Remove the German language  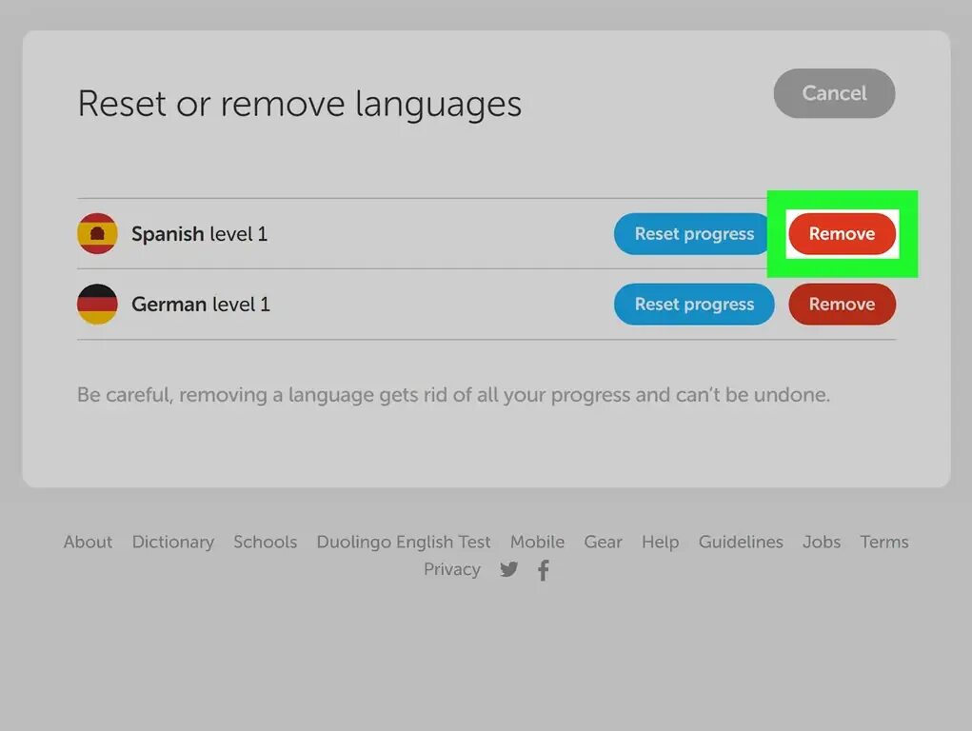[842, 304]
